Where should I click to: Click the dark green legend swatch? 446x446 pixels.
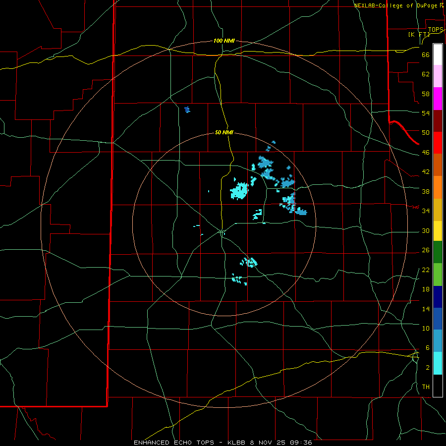(438, 252)
